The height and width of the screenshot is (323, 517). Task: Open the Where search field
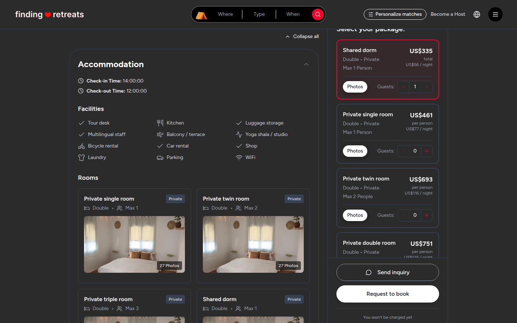[225, 14]
